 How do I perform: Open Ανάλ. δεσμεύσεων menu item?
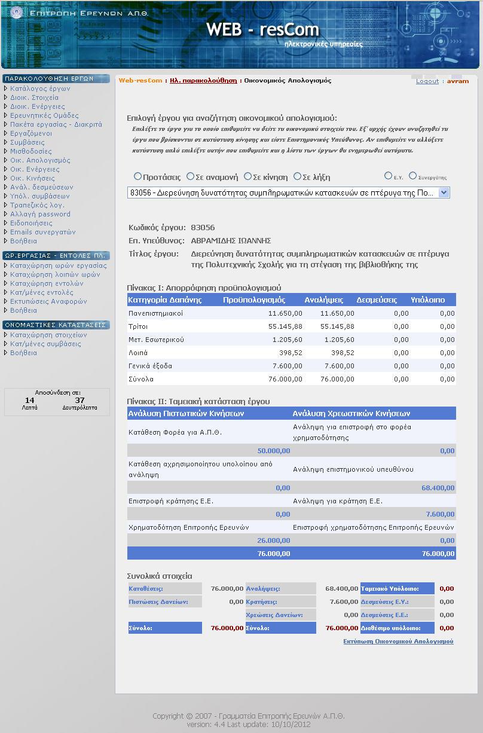point(42,187)
